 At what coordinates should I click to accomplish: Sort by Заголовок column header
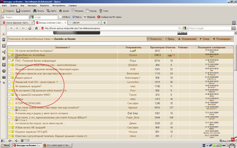click(x=63, y=47)
